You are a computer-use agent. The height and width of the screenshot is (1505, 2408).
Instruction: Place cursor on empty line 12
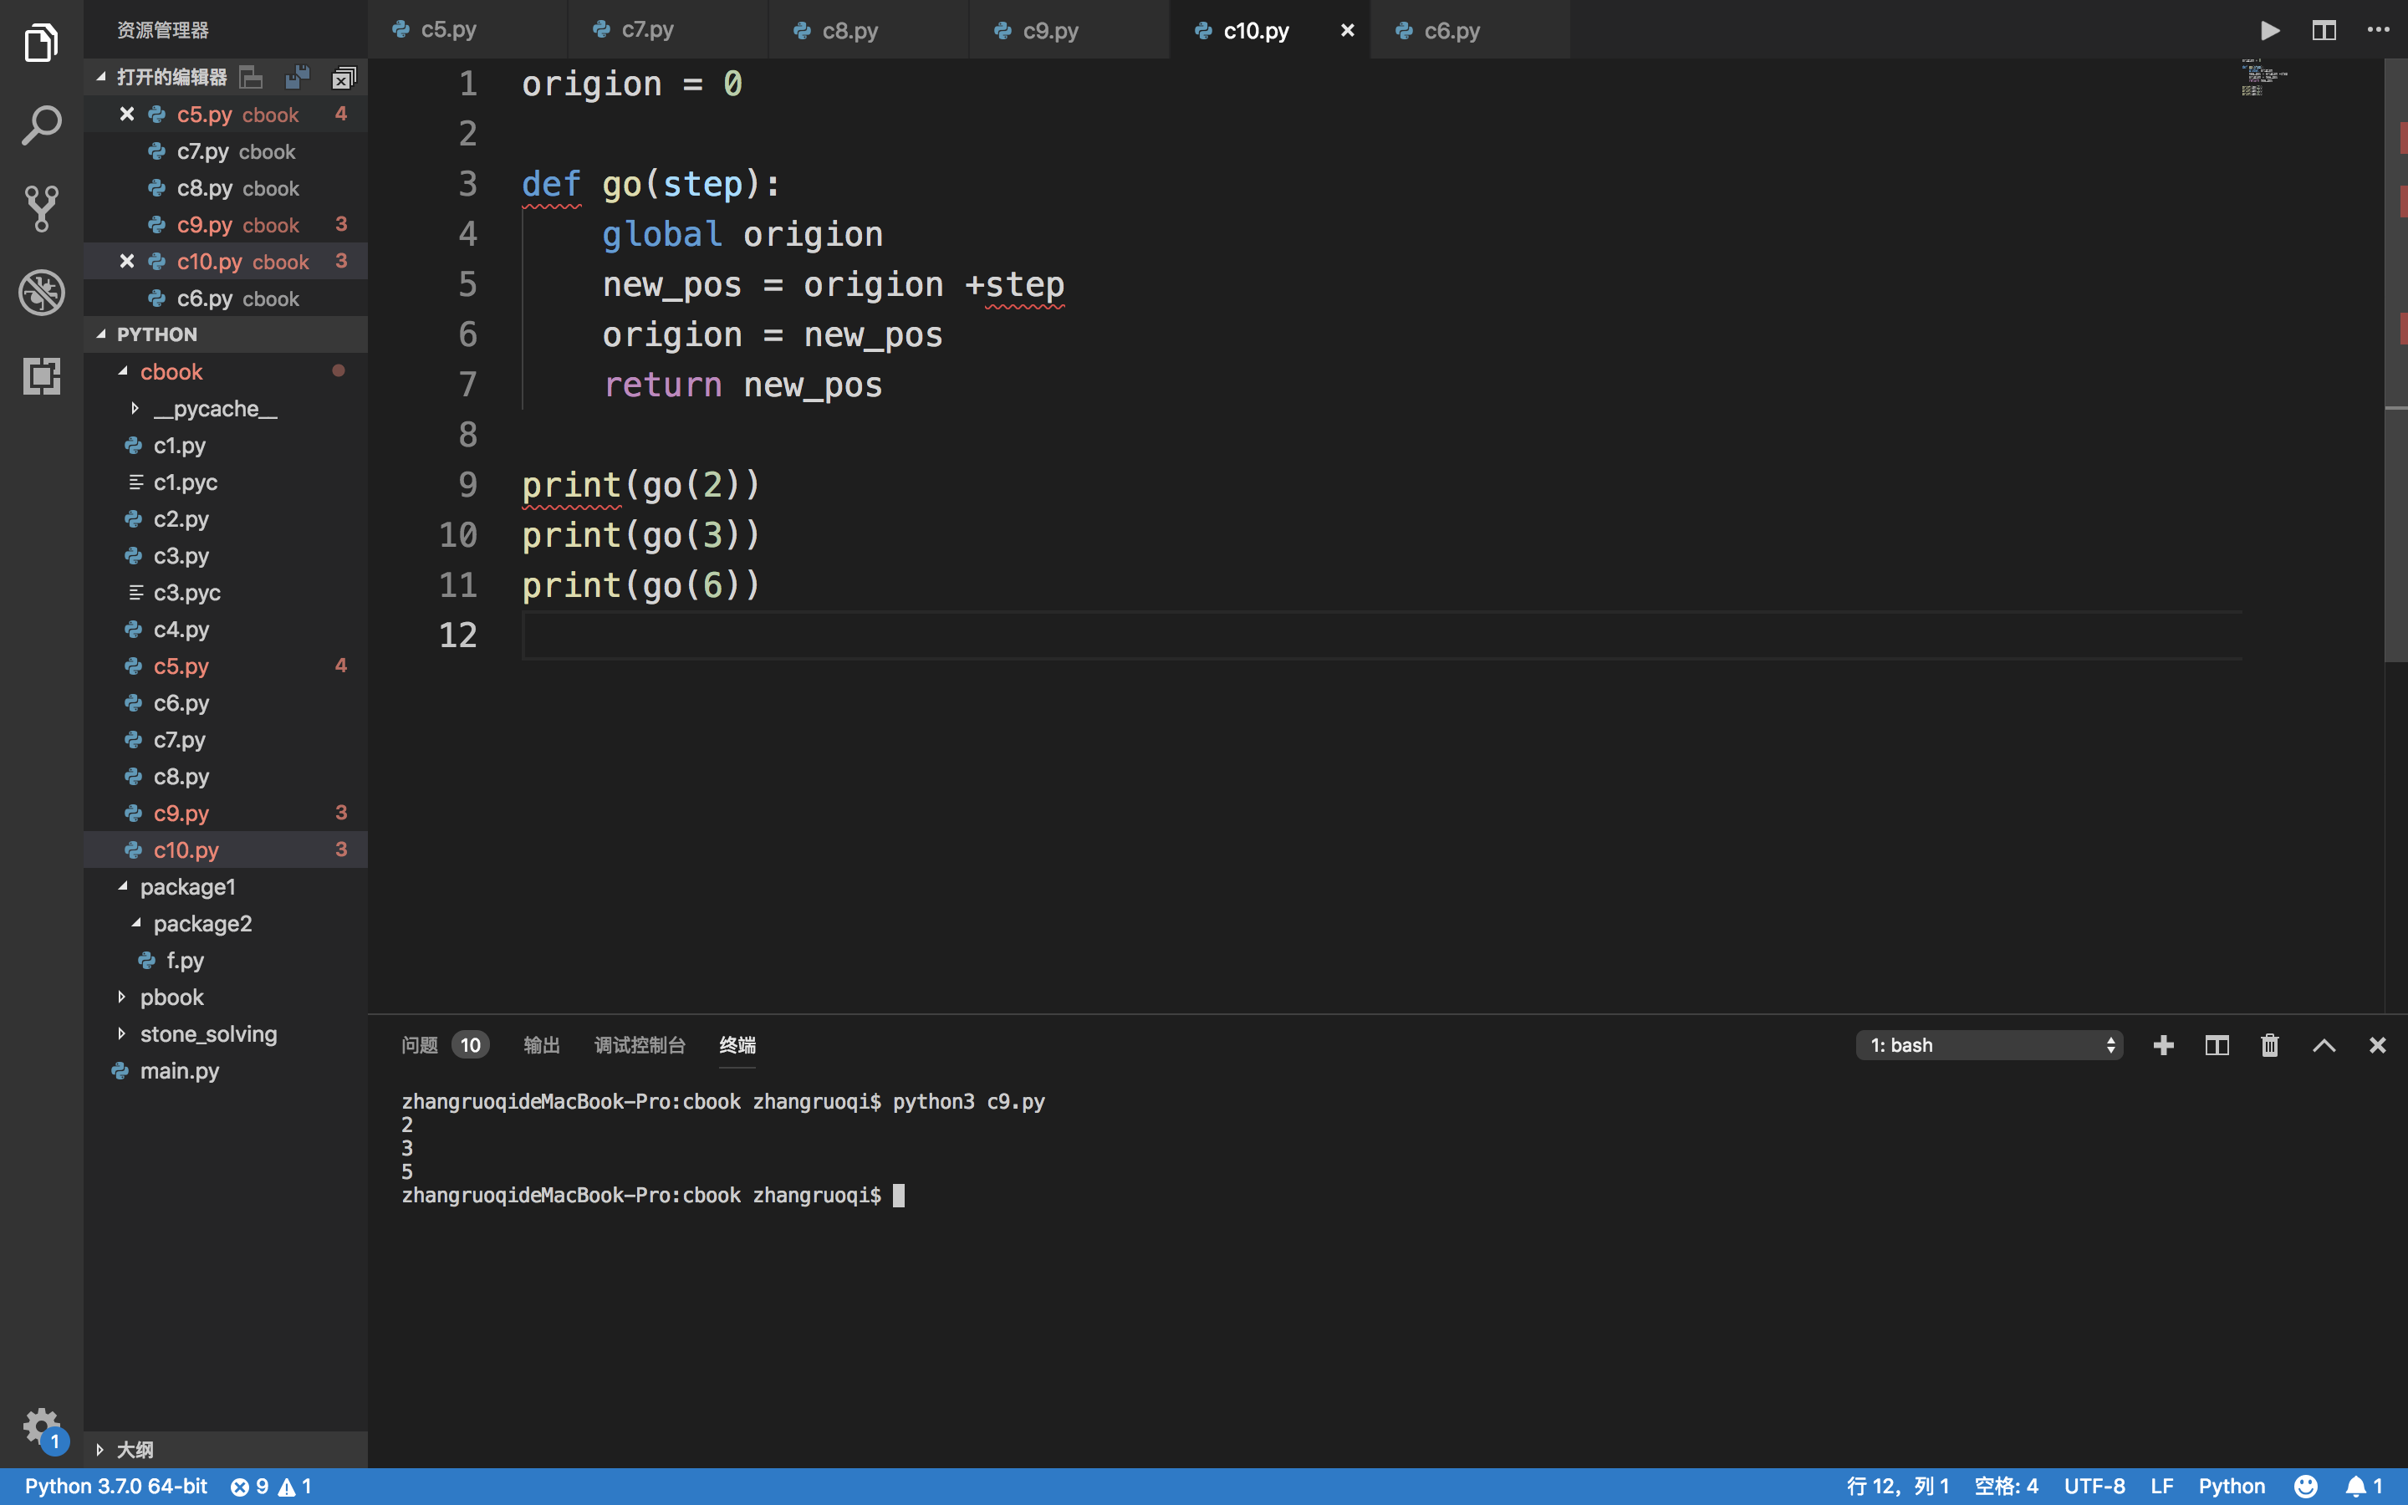[x=1381, y=635]
